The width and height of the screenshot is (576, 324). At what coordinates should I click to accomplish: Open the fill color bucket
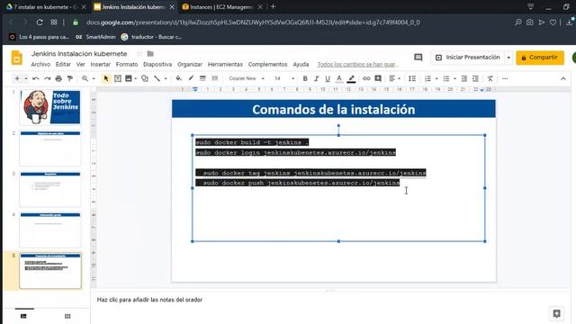coord(178,78)
